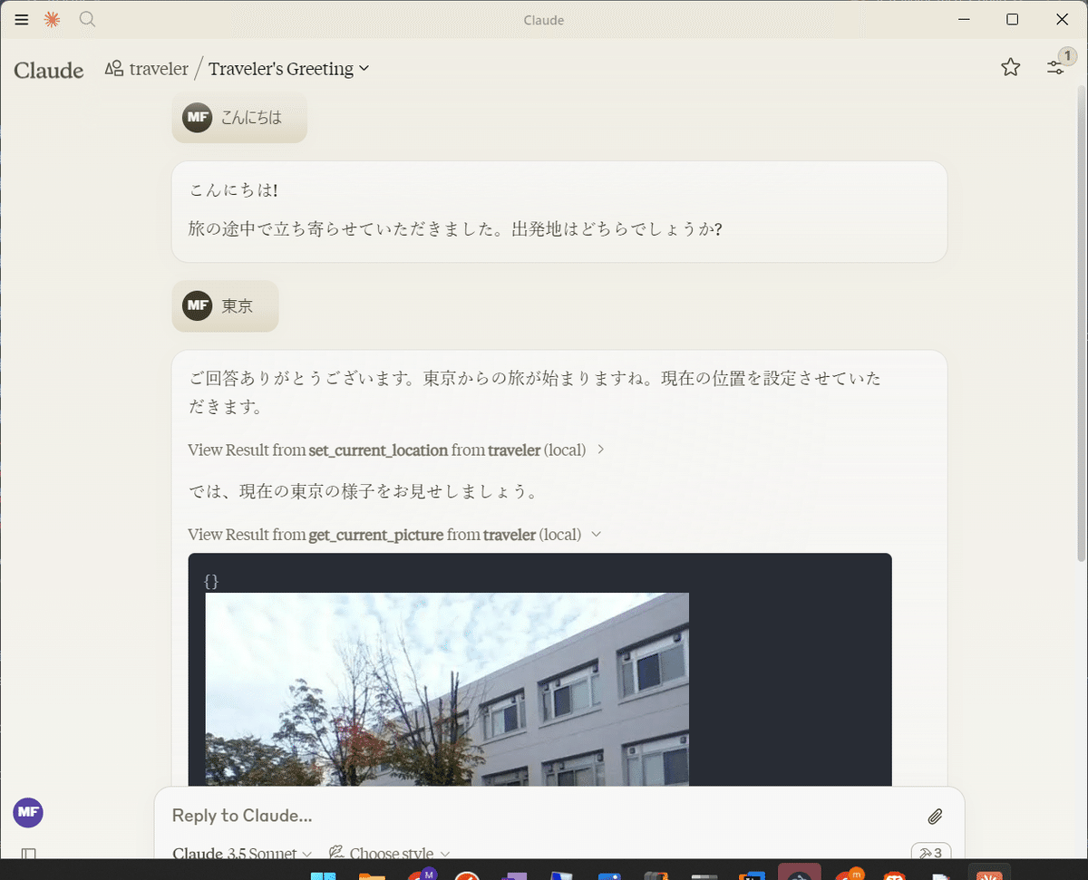Toggle the sidebar panel icon at bottom-left
Image resolution: width=1088 pixels, height=880 pixels.
tap(28, 854)
